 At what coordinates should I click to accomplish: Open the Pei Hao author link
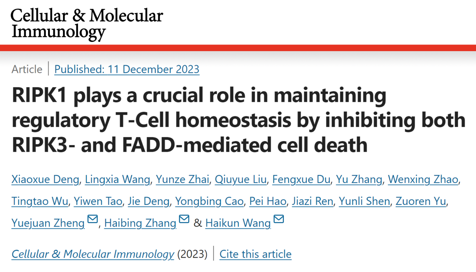pyautogui.click(x=268, y=201)
